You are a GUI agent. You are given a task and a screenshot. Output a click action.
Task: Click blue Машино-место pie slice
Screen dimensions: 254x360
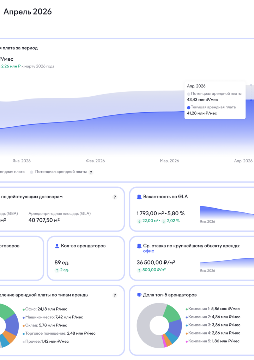click(x=13, y=324)
